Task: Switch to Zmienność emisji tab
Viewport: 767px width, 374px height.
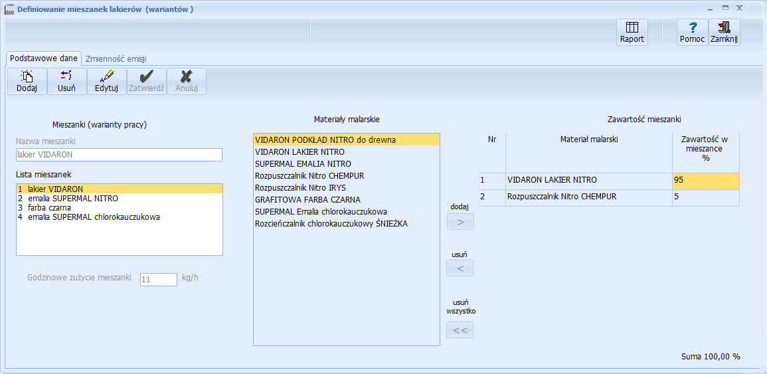Action: pyautogui.click(x=116, y=58)
